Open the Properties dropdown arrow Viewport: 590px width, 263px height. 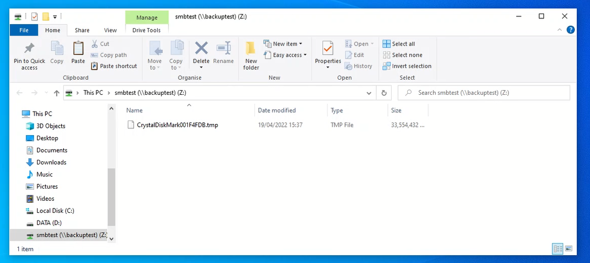(328, 68)
